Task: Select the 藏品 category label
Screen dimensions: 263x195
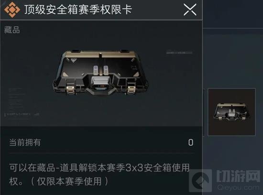Action: [12, 30]
